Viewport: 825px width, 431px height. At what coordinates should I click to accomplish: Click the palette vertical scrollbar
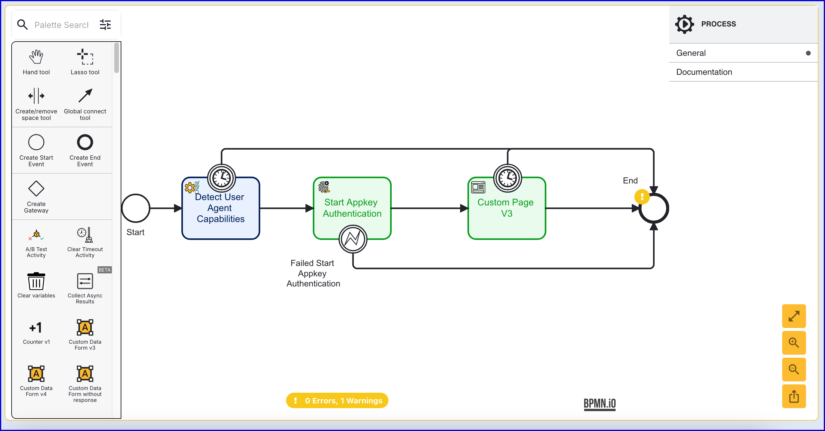tap(117, 58)
